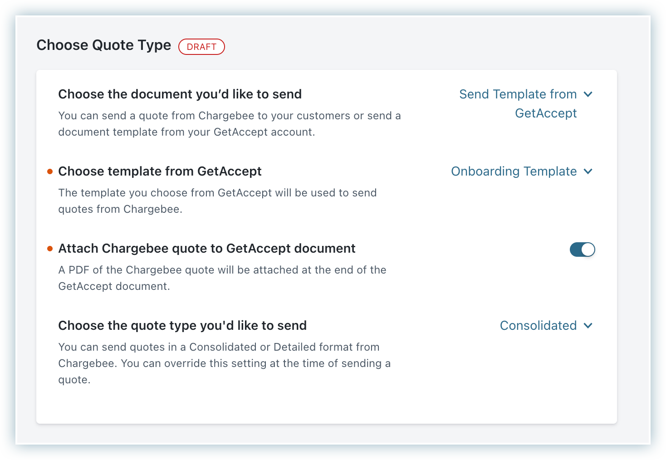666x460 pixels.
Task: Click description about sending a quote from Chargebee
Action: pyautogui.click(x=229, y=124)
